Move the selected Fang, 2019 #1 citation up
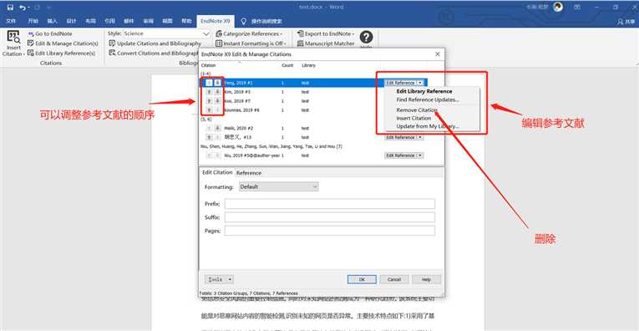Viewport: 639px width, 331px height. click(208, 83)
